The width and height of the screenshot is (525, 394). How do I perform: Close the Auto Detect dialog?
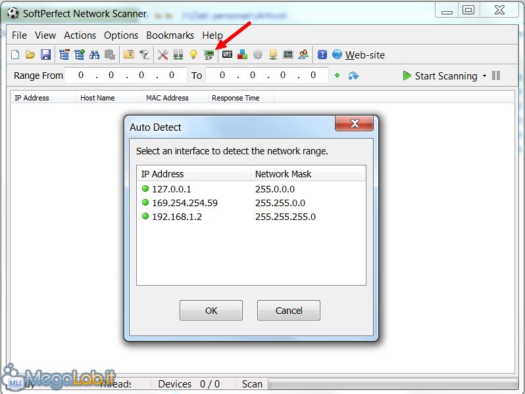[354, 123]
